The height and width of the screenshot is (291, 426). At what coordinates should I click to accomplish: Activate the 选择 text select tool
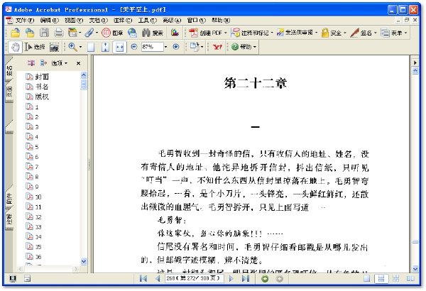coord(35,47)
